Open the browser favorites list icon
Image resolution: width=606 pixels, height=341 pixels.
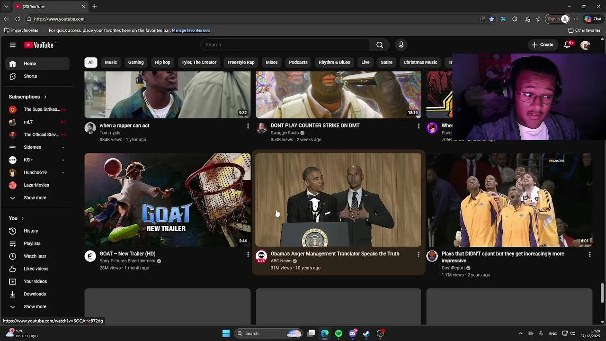pos(539,19)
